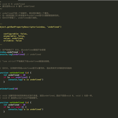Click comment starting '非严格模式下 ES5'
118x118 pixels.
[x=23, y=50]
